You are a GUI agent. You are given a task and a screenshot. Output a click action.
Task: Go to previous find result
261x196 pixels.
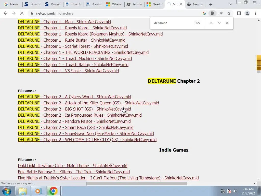[x=211, y=23]
